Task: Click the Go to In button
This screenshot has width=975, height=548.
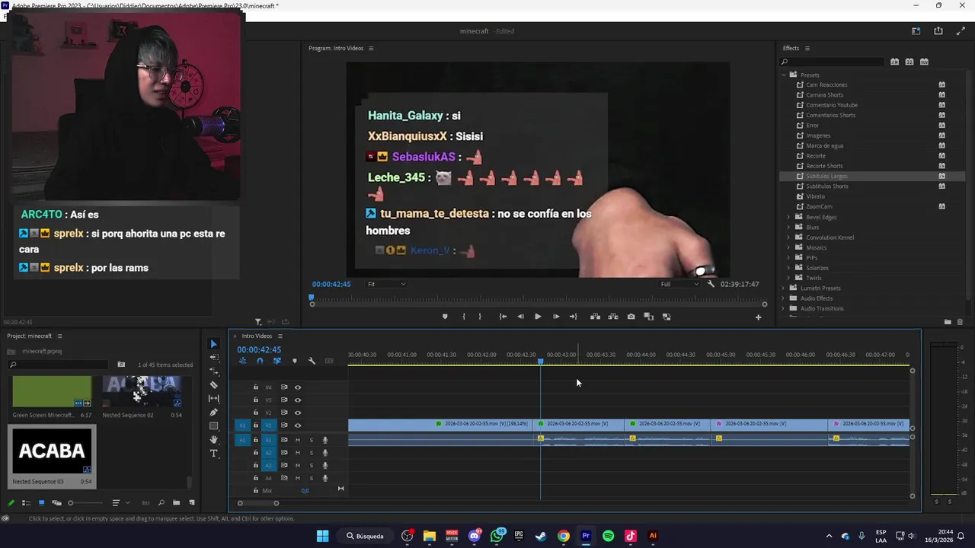Action: 503,317
